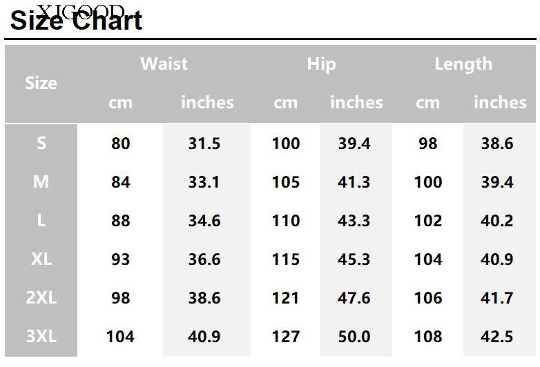Viewport: 540px width, 367px height.
Task: Click the Size header cell
Action: (x=41, y=83)
